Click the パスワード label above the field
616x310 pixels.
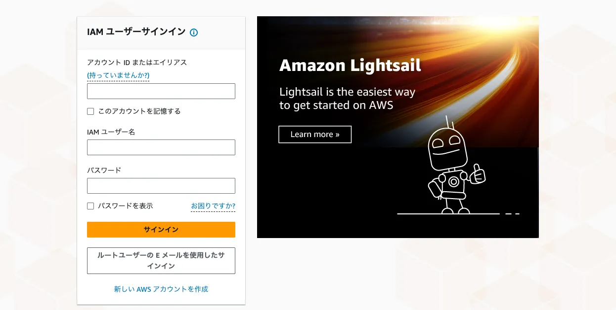pyautogui.click(x=104, y=170)
